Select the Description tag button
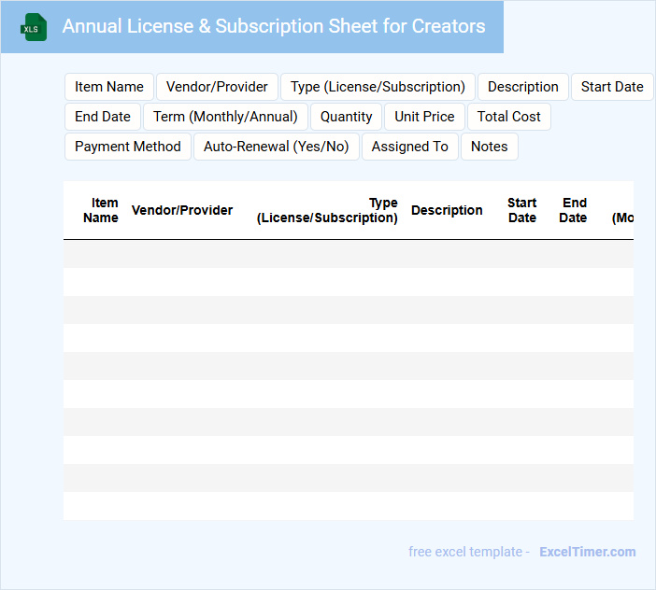This screenshot has height=590, width=656. coord(523,87)
